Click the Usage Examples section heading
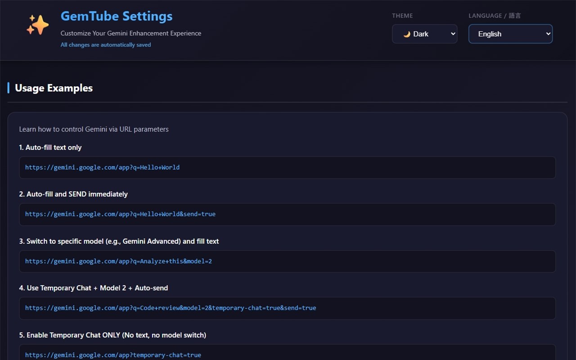This screenshot has height=360, width=576. (54, 88)
